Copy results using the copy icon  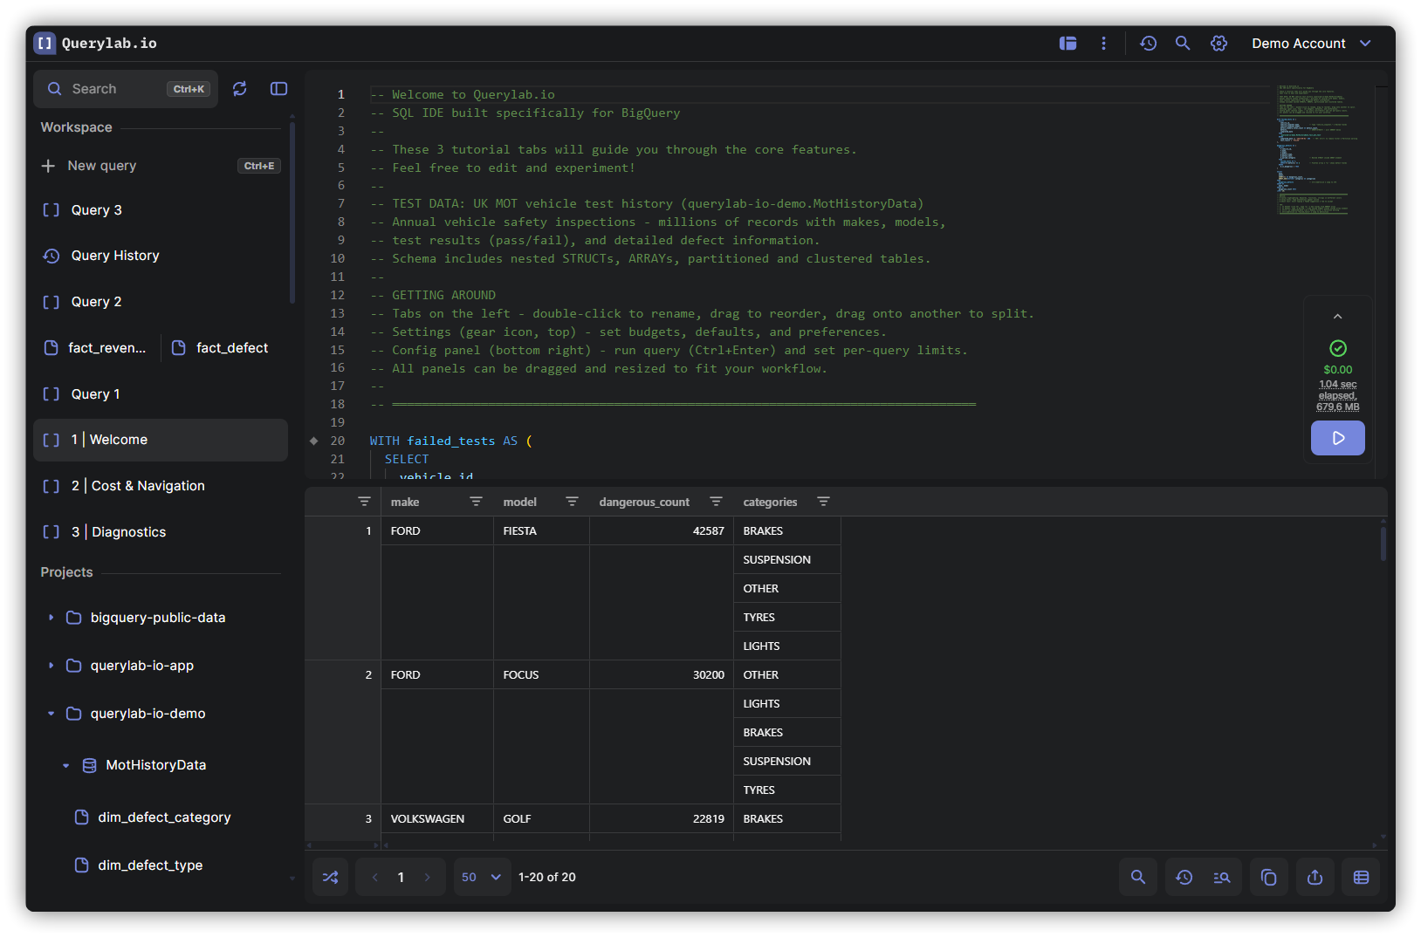[x=1268, y=877]
